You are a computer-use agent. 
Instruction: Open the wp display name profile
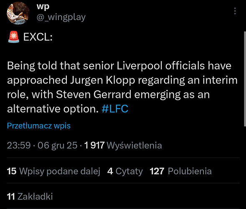[x=43, y=7]
